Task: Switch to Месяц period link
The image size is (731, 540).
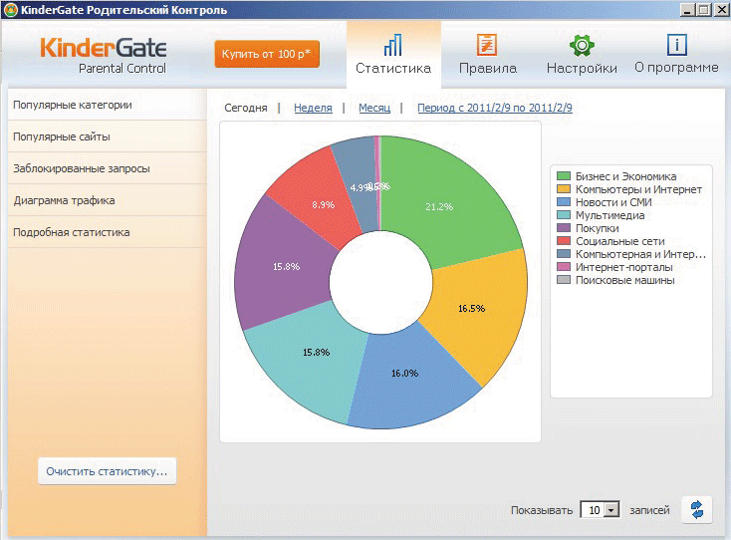Action: point(374,108)
